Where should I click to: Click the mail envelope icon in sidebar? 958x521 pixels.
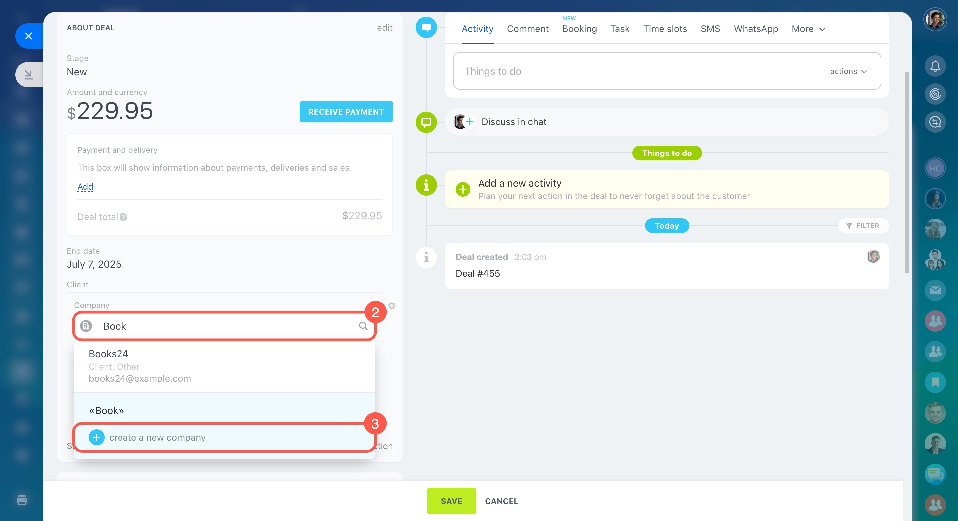point(935,290)
